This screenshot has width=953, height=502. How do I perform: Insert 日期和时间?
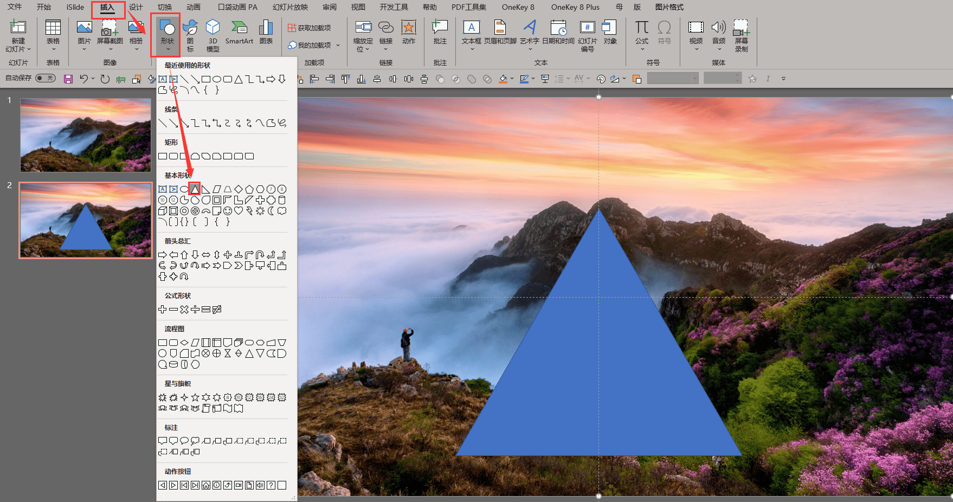558,33
